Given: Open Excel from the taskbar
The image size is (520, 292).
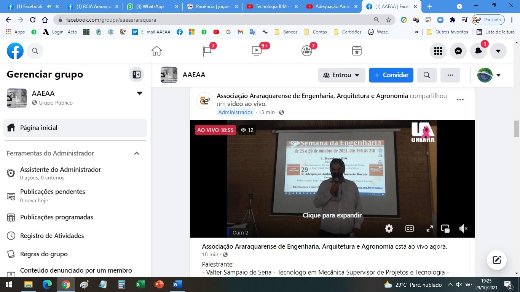Looking at the screenshot, I should click(x=140, y=284).
